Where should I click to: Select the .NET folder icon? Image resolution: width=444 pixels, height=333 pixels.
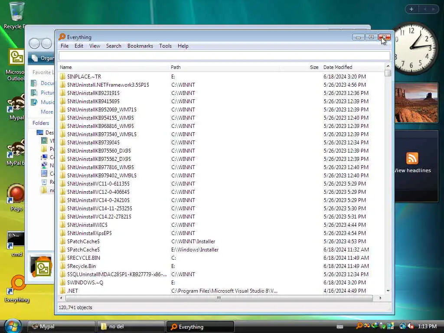tap(62, 291)
